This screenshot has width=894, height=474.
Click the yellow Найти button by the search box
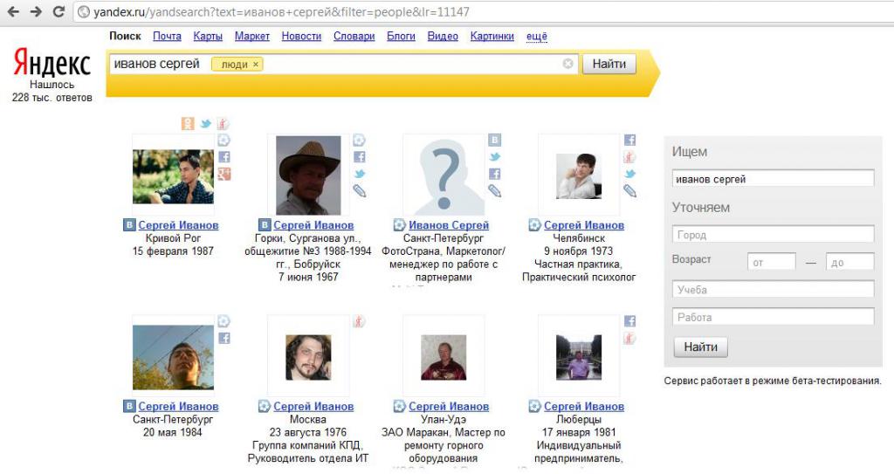coord(609,64)
